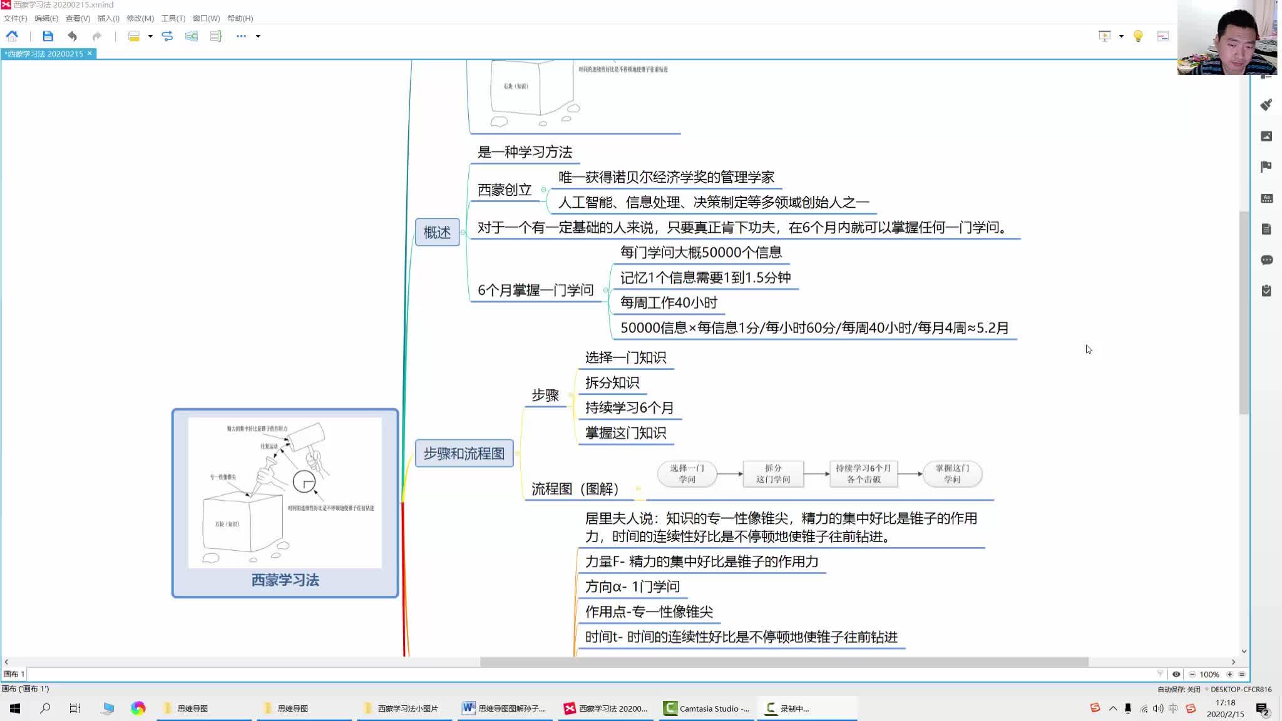Screen dimensions: 1282x721
Task: Click the Home icon in toolbar
Action: [x=12, y=36]
